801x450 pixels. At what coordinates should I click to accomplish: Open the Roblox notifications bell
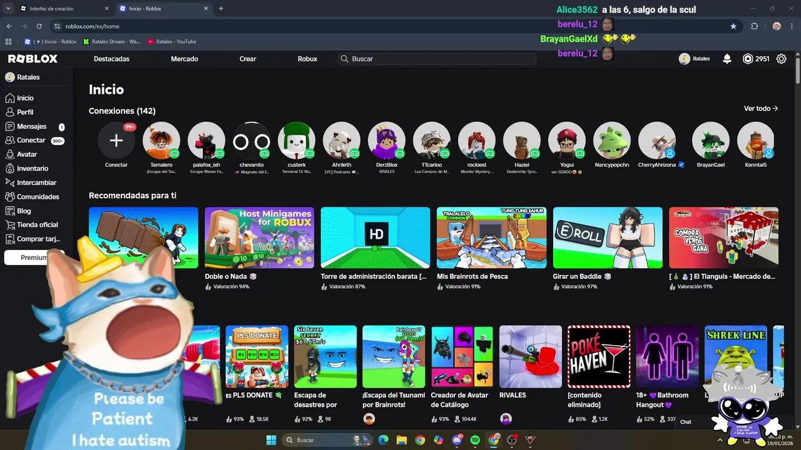(727, 59)
